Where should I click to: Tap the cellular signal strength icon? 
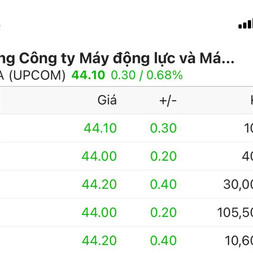245,24
